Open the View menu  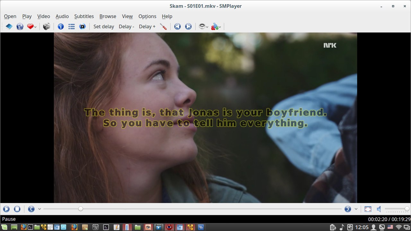coord(127,16)
